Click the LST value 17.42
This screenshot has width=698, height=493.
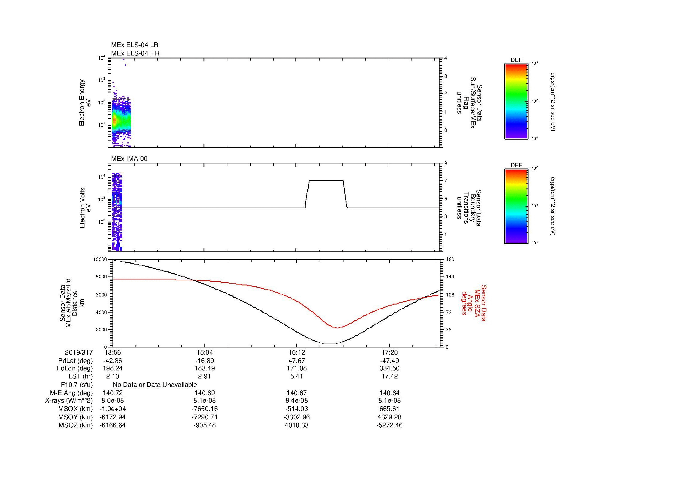[389, 376]
